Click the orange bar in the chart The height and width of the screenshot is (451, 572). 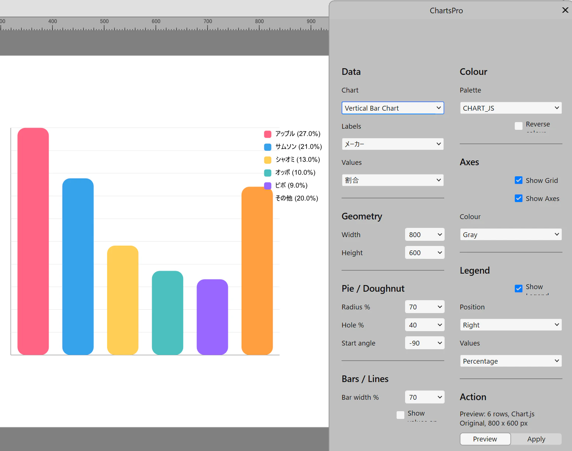click(x=257, y=271)
